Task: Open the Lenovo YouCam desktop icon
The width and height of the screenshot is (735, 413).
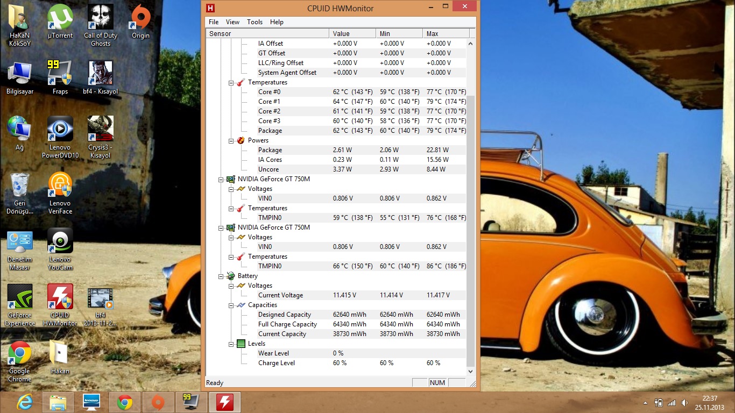Action: pyautogui.click(x=60, y=241)
